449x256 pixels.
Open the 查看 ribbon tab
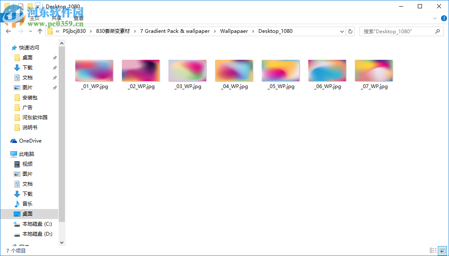pyautogui.click(x=78, y=18)
